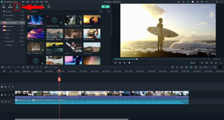Open the Stock Media tab
224x120 pixels.
[x=10, y=6]
